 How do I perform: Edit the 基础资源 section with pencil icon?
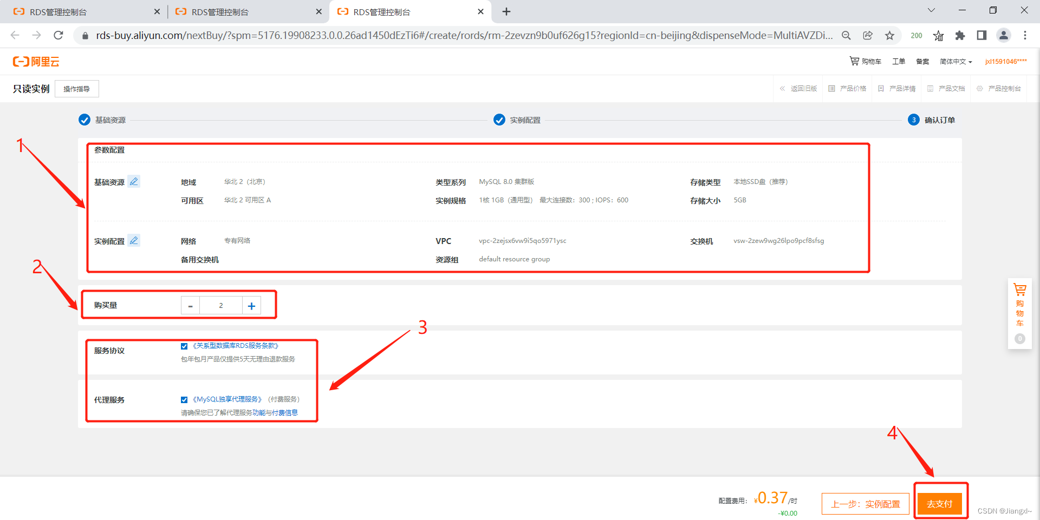134,181
